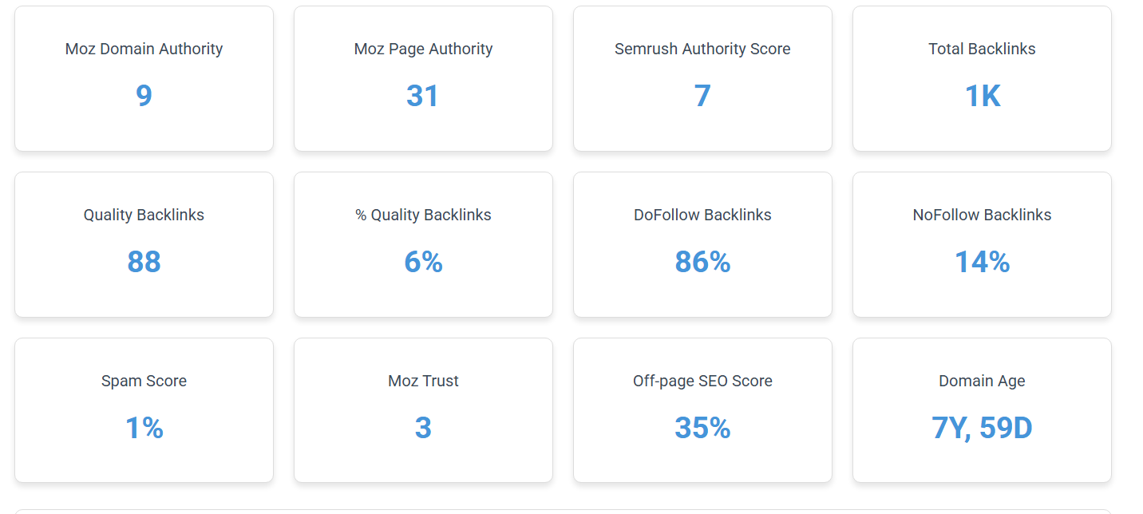Click the 6% quality backlinks value

pyautogui.click(x=423, y=262)
